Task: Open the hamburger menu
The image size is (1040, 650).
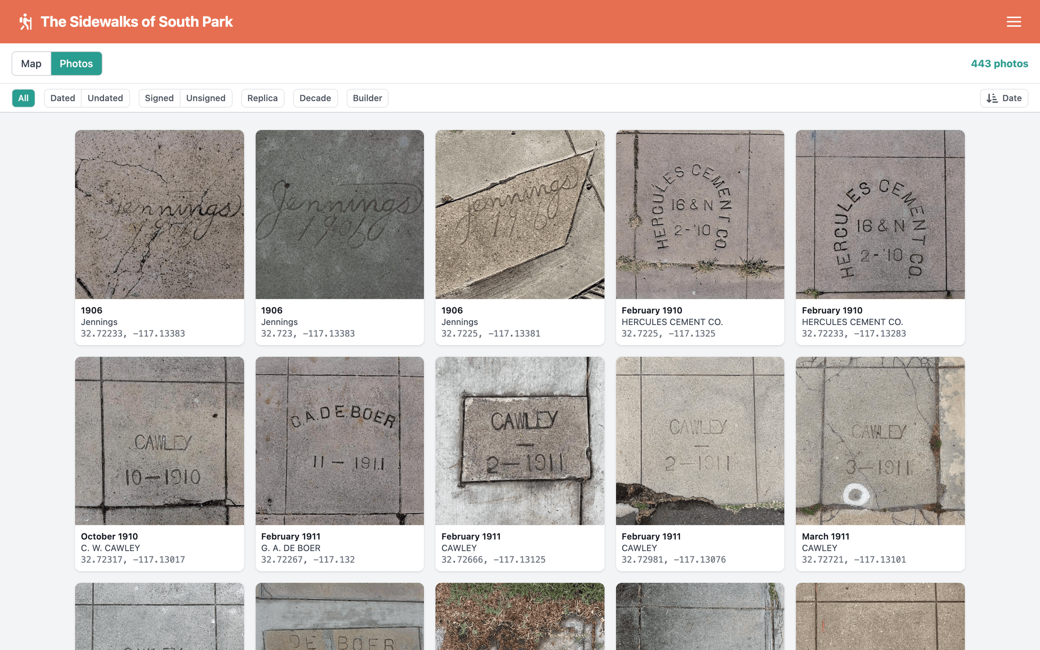Action: (x=1014, y=22)
